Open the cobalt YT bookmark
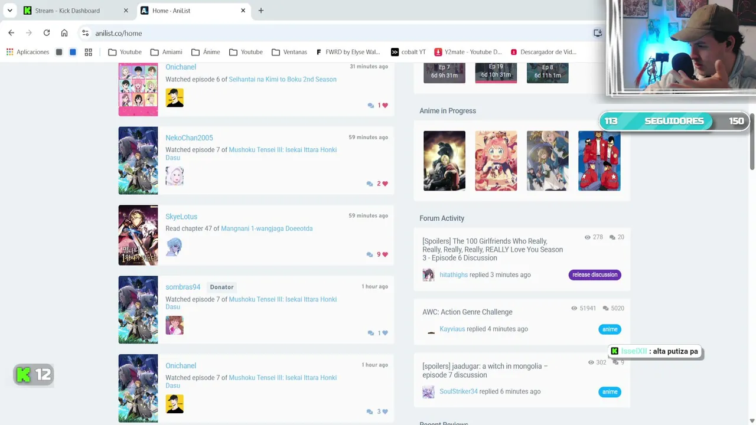756x425 pixels. 408,52
